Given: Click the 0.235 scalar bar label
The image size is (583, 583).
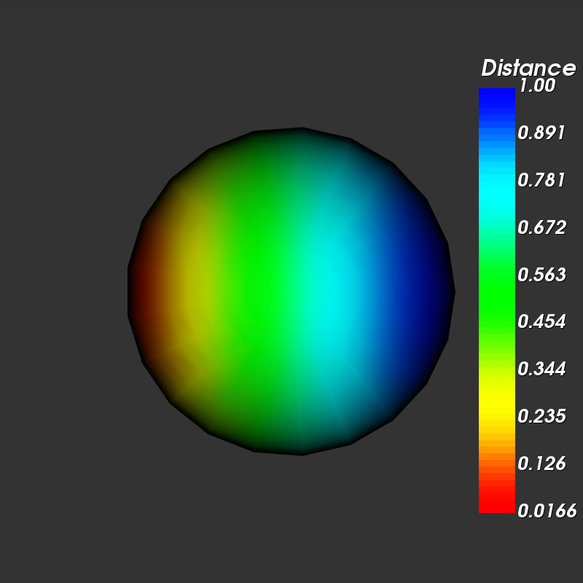Looking at the screenshot, I should coord(541,415).
